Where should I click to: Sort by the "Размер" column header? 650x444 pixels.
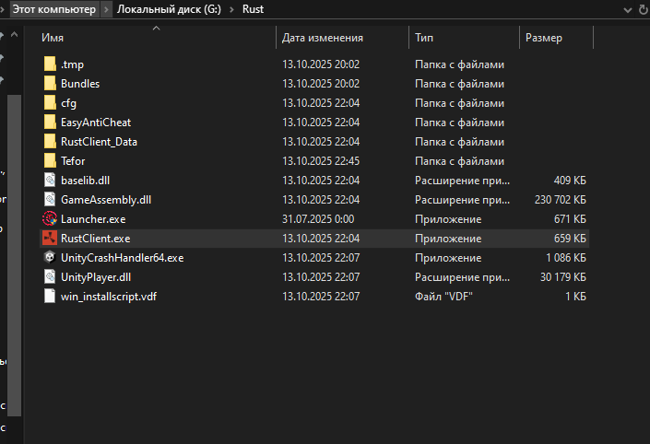coord(543,38)
